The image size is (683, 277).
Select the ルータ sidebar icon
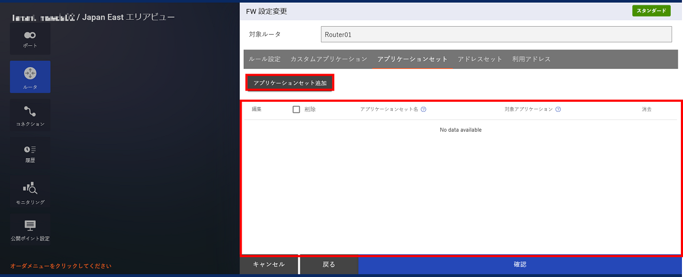30,77
